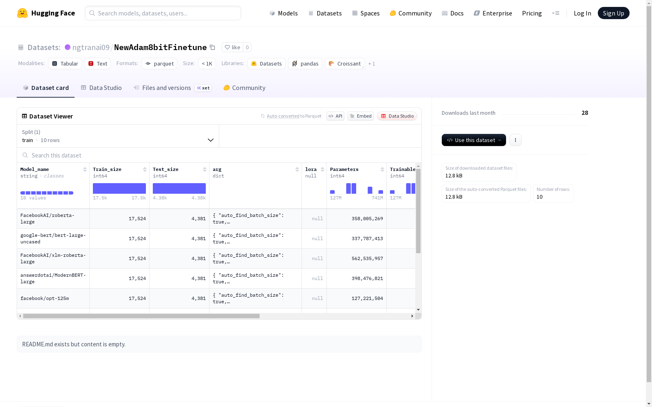Switch to the Dataset card tab
The image size is (652, 407).
click(x=46, y=88)
